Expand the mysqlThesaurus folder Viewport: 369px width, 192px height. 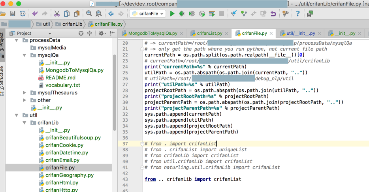coord(24,93)
